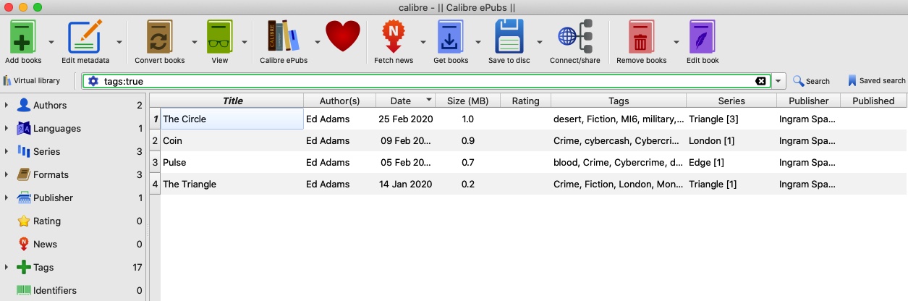Select the Publisher item in sidebar
This screenshot has width=908, height=301.
[53, 198]
